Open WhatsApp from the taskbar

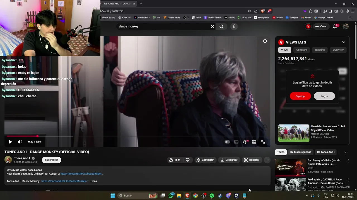coord(171,196)
